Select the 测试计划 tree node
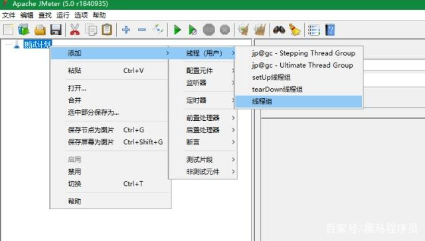 point(37,44)
